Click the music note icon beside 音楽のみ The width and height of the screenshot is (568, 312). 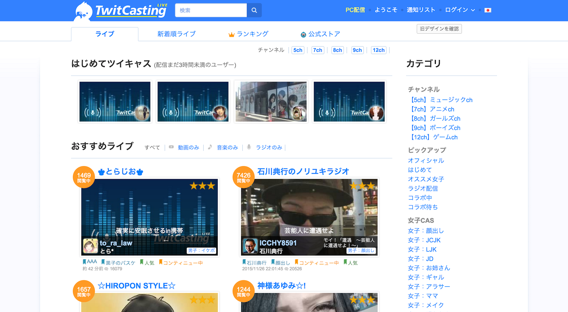pos(210,147)
